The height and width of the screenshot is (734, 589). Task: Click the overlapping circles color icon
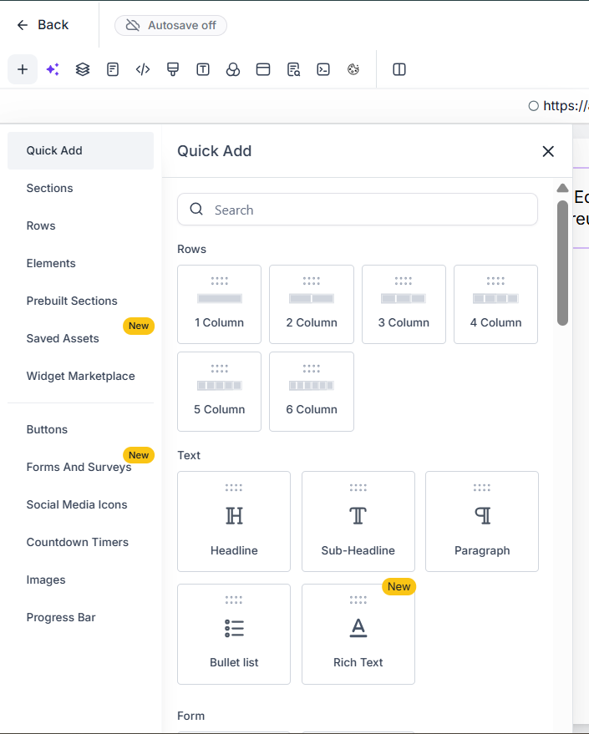(x=233, y=69)
